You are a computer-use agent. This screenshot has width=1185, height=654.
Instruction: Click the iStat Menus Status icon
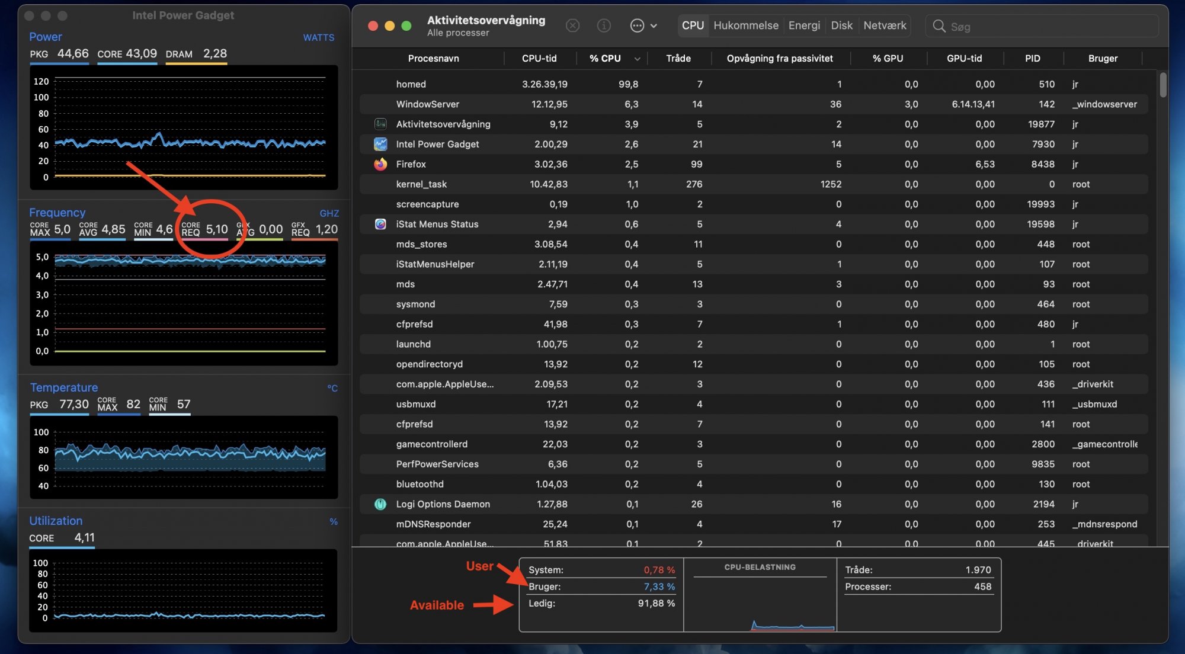click(x=380, y=224)
